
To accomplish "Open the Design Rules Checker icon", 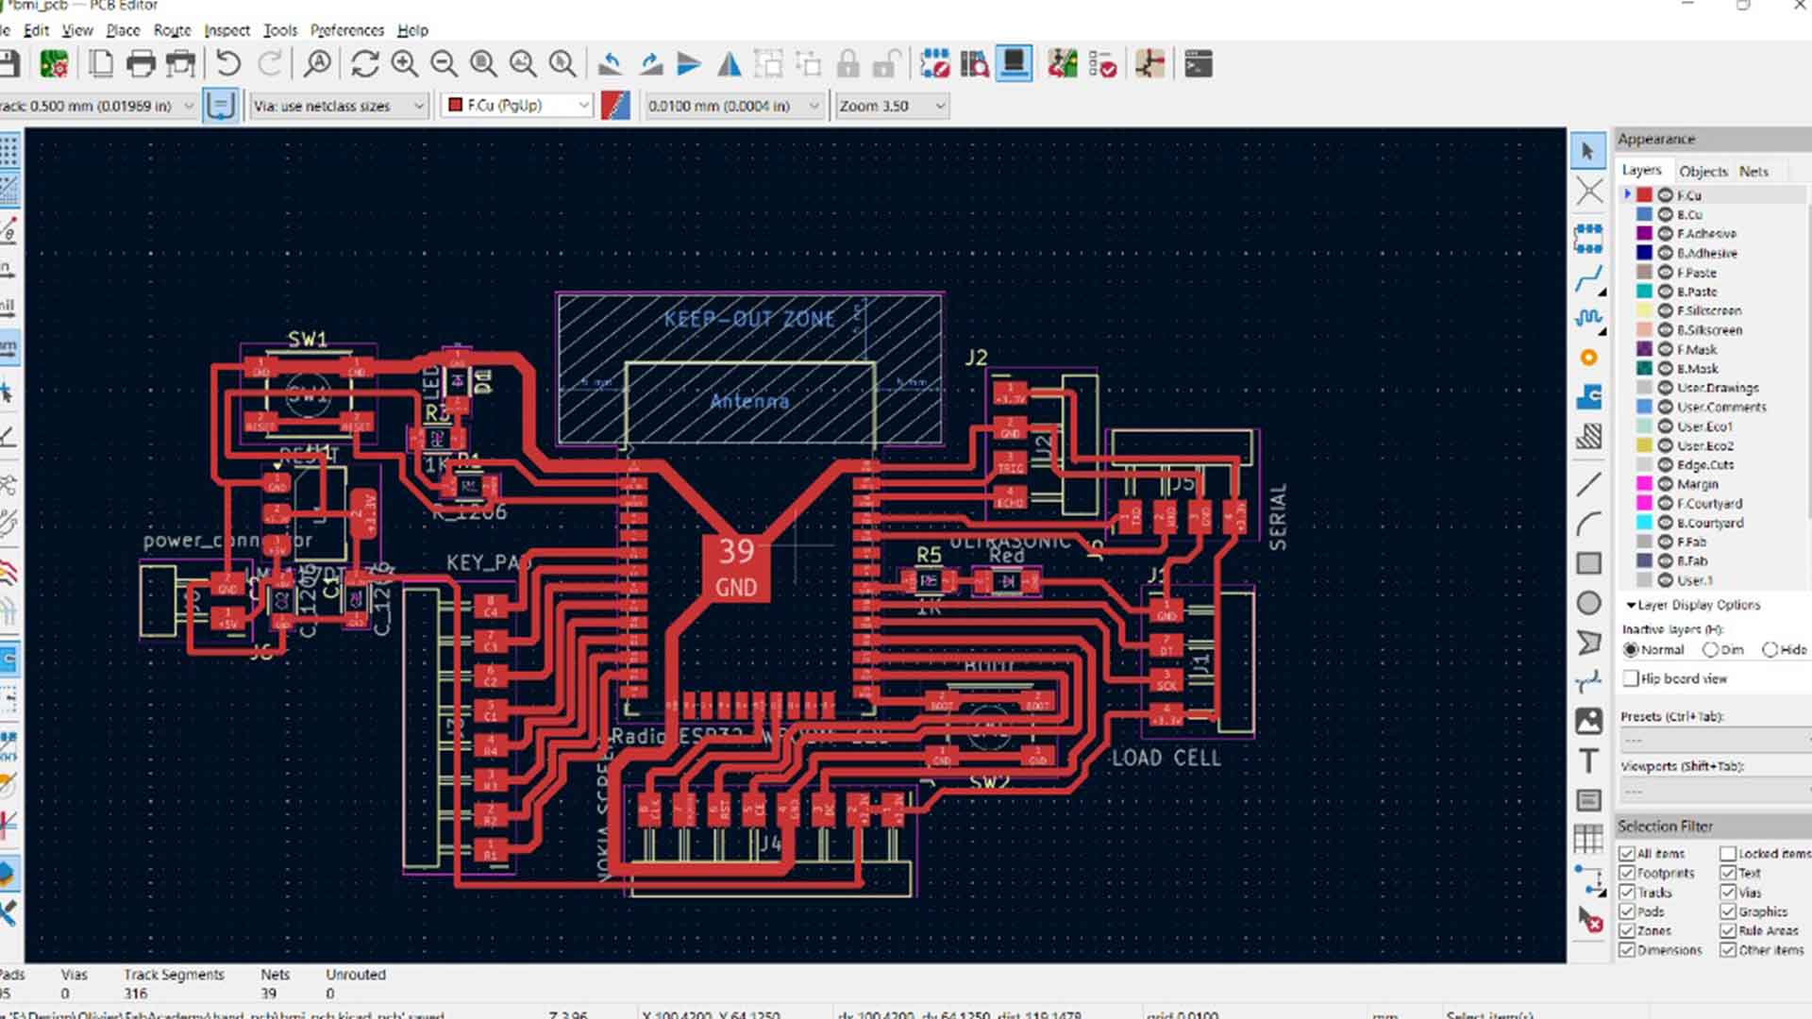I will [x=1102, y=64].
